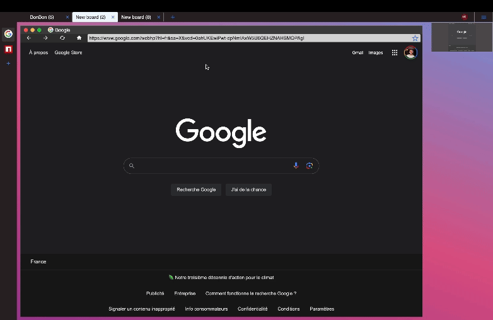The height and width of the screenshot is (320, 493).
Task: Open the Paramètres footer menu
Action: (x=322, y=309)
